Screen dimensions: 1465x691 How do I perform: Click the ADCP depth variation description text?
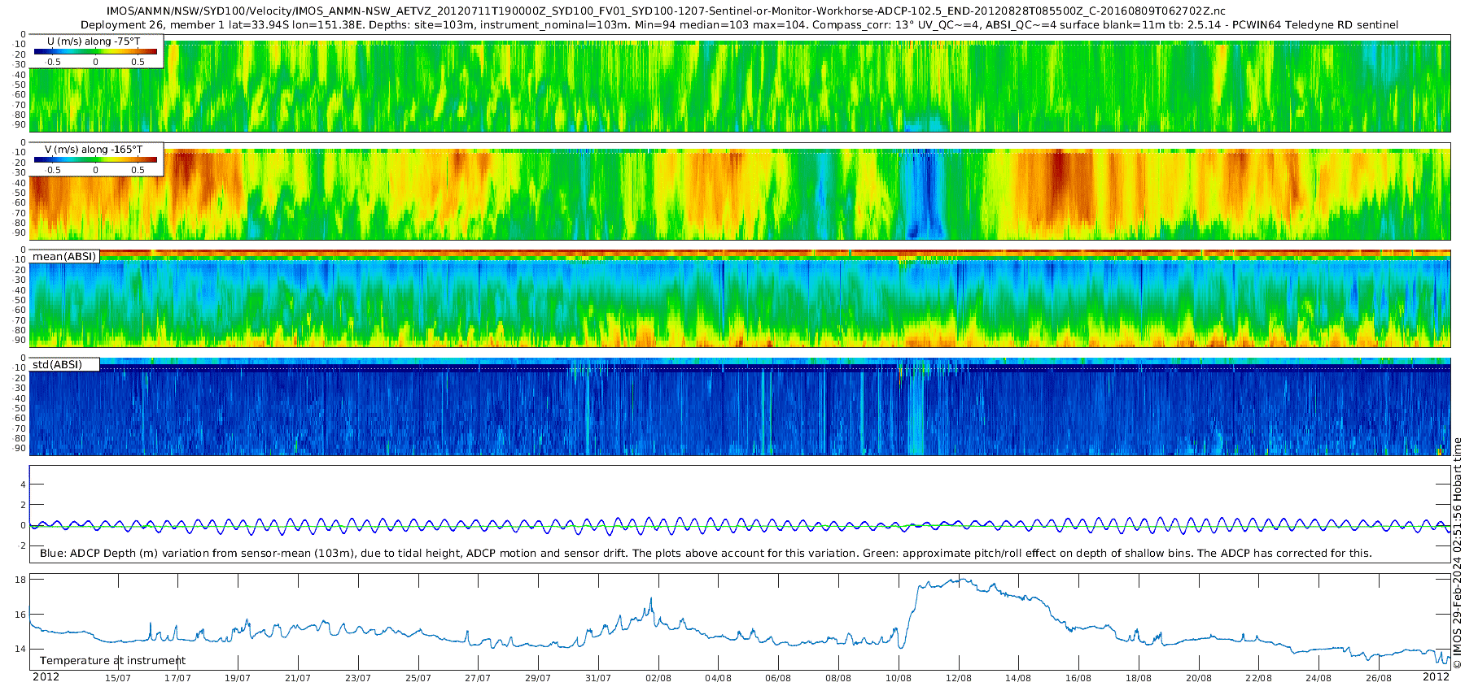click(706, 553)
